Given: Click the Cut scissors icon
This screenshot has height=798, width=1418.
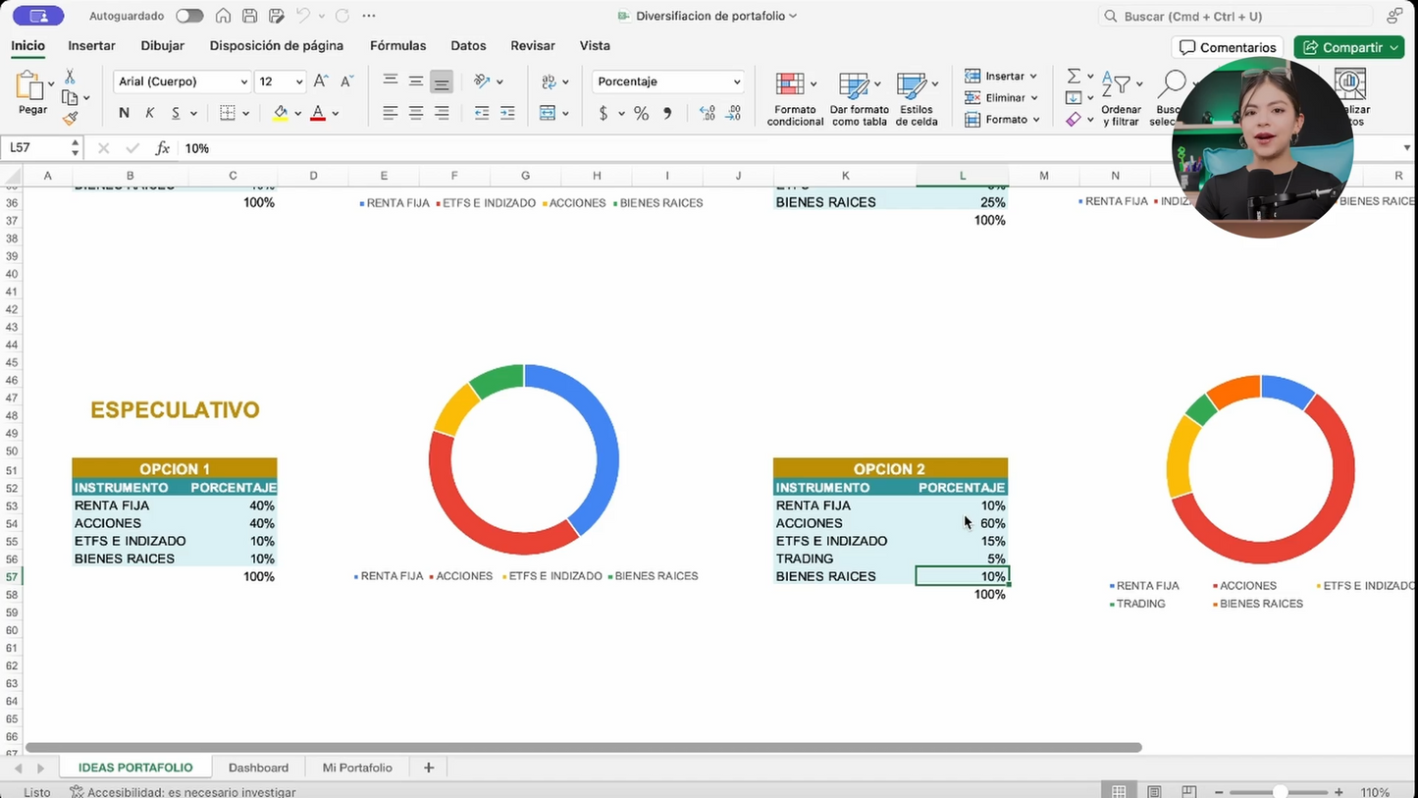Looking at the screenshot, I should coord(70,77).
